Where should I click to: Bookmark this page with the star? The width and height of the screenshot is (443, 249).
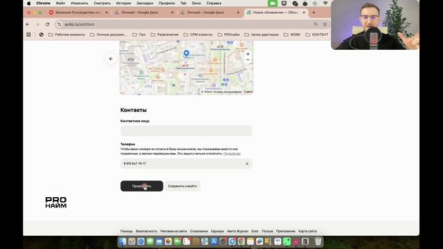point(325,25)
